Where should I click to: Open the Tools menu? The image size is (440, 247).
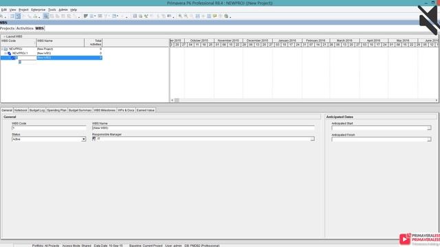point(52,10)
